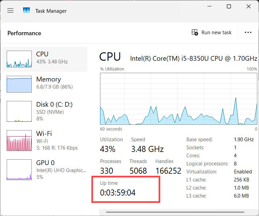
Task: Click the L3 cache value 6.0 MB
Action: tap(241, 196)
